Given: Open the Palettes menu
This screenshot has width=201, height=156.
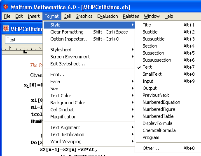Looking at the screenshot, I should point(131,16).
